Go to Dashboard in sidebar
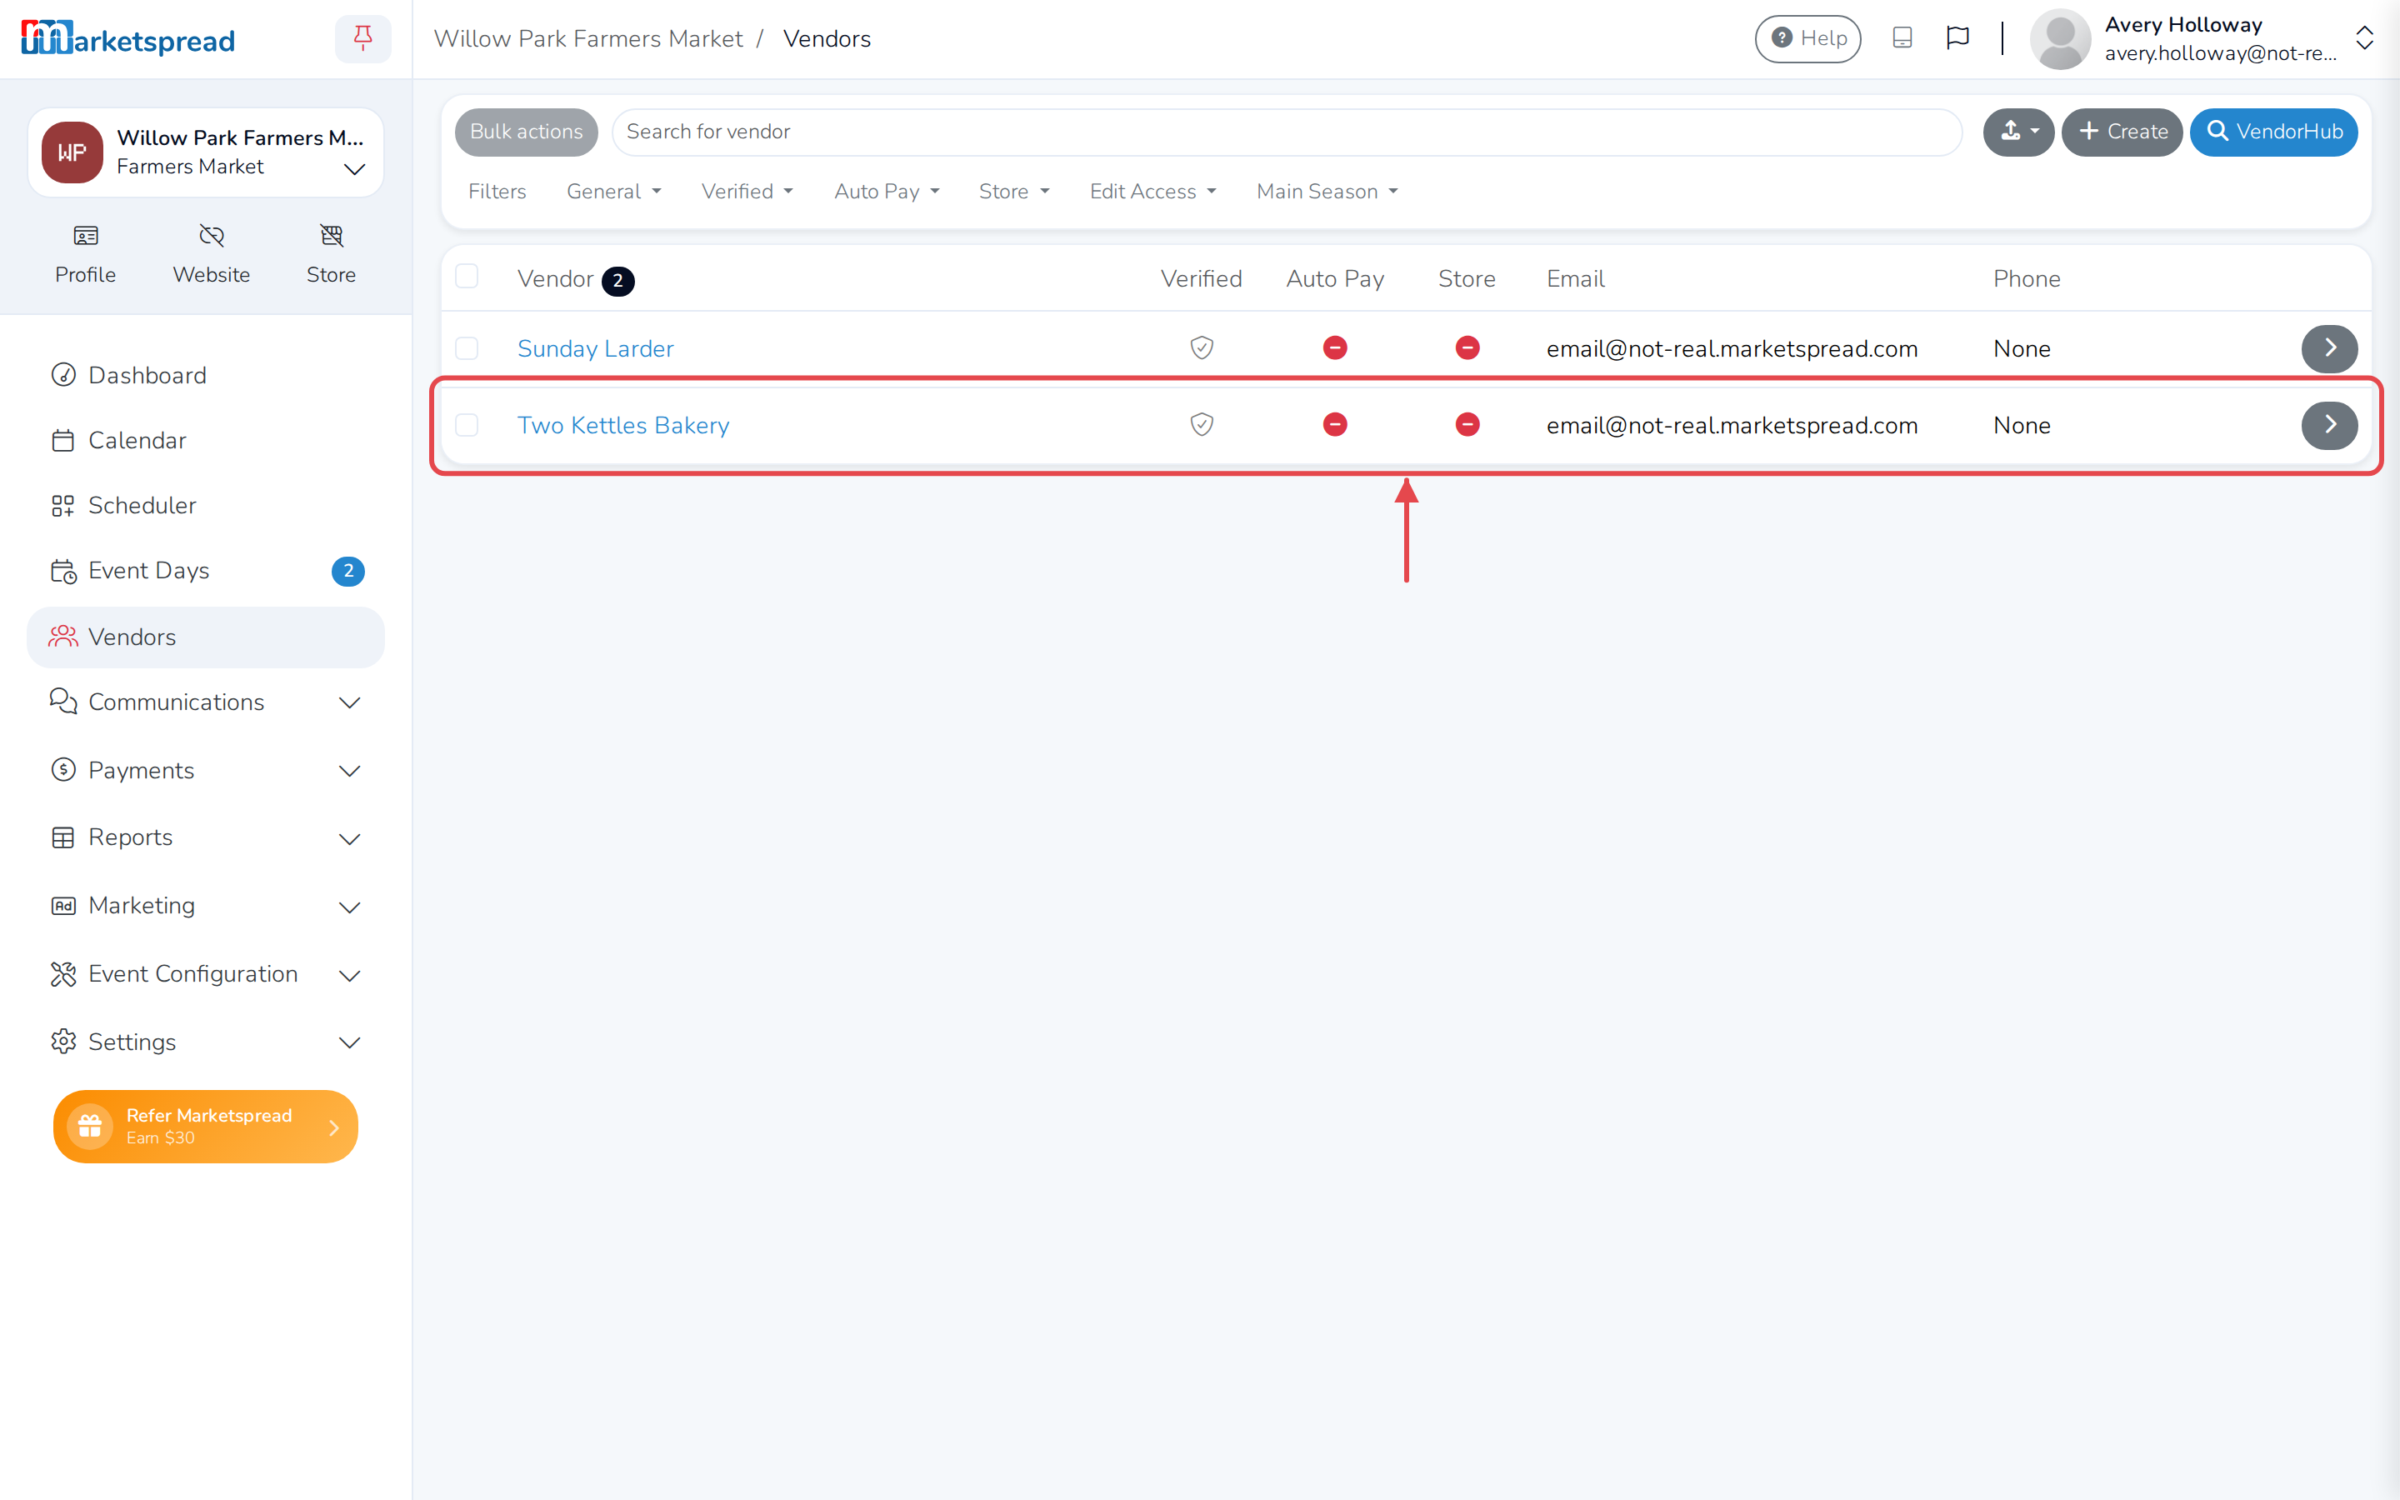Image resolution: width=2400 pixels, height=1500 pixels. click(205, 375)
